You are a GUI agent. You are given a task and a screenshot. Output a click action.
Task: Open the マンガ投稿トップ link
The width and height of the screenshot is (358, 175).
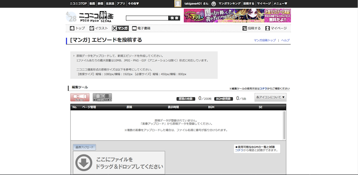coord(264,40)
